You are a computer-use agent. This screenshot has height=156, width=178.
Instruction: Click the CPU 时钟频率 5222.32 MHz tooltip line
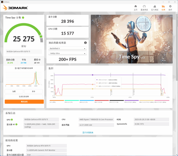(x=107, y=80)
